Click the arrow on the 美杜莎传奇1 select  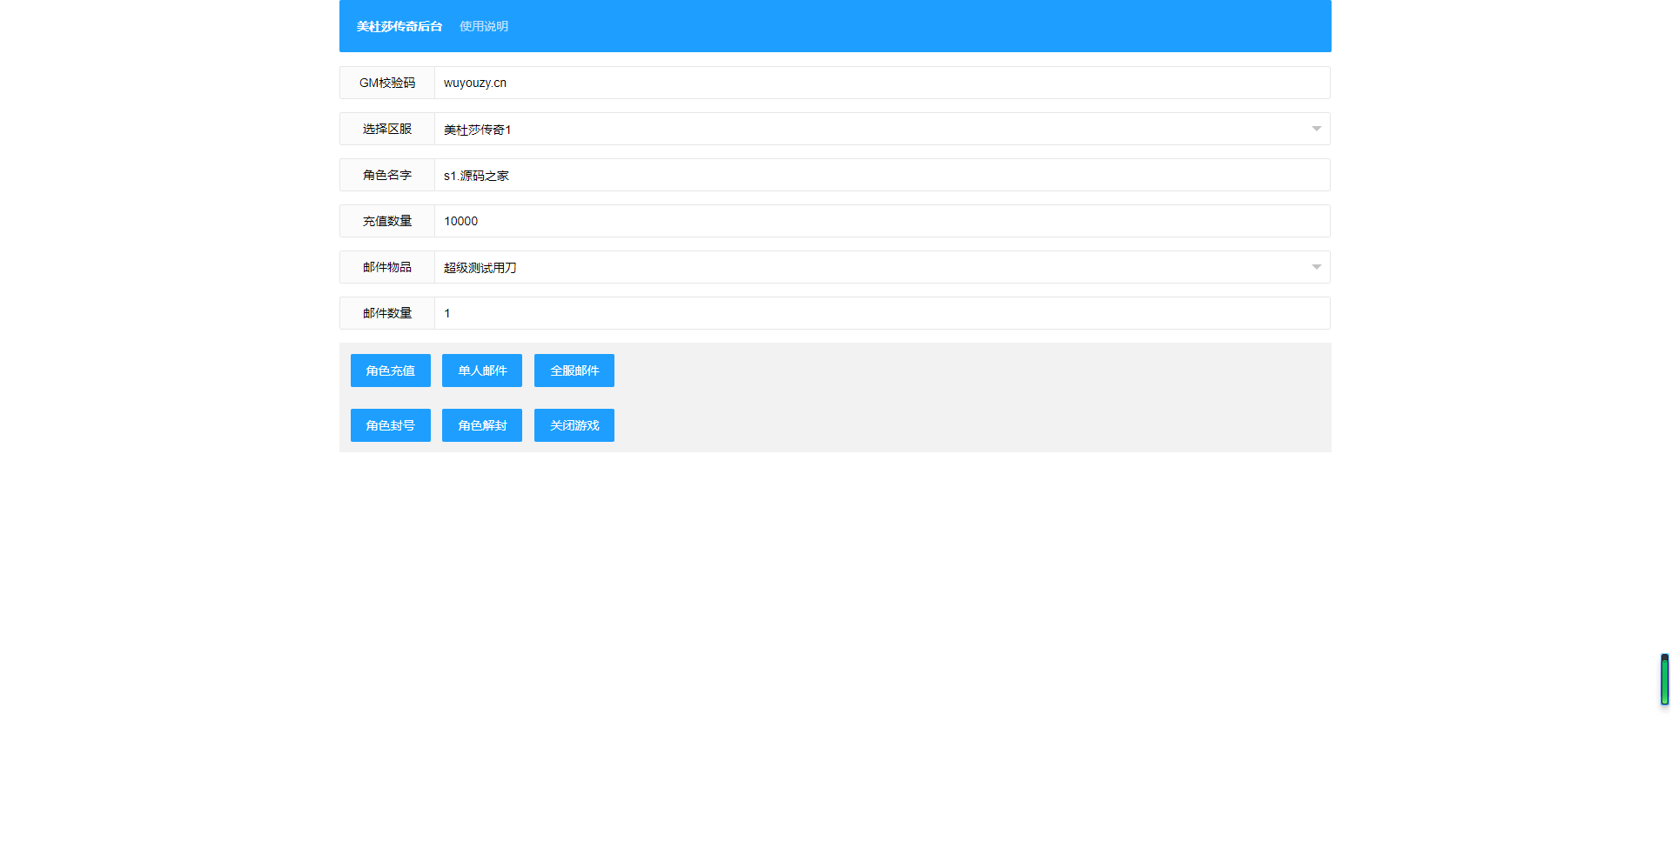1316,129
